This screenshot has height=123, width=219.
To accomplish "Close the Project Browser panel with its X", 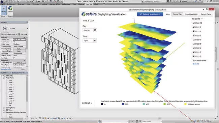I will click(x=27, y=73).
